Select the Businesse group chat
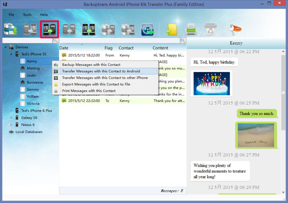Viewport: 288px width, 203px height. (x=35, y=82)
